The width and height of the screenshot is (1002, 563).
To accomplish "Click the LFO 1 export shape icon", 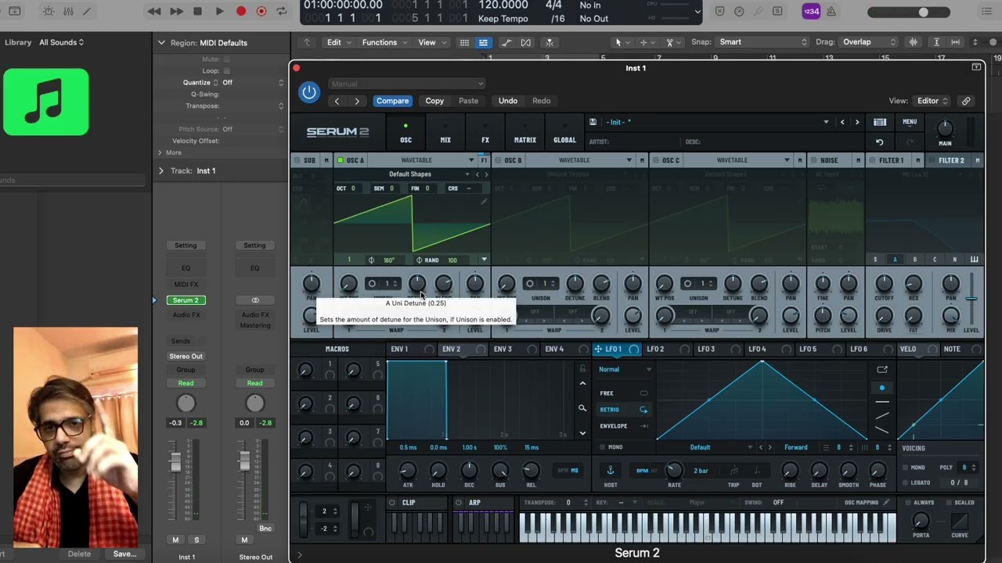I will (x=882, y=369).
